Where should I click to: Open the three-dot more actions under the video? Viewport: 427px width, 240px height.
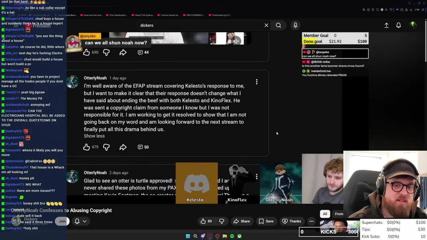click(x=311, y=221)
